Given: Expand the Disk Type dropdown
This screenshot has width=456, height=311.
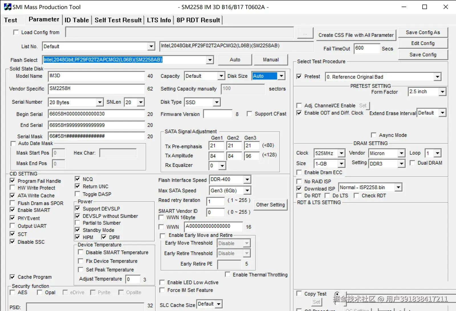Looking at the screenshot, I should [217, 102].
